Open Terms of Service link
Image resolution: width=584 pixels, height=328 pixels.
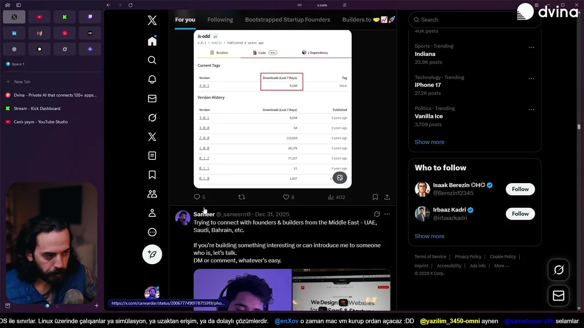(x=430, y=256)
